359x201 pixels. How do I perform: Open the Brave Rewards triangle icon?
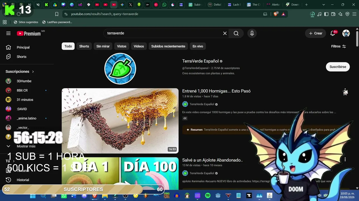coord(283,14)
